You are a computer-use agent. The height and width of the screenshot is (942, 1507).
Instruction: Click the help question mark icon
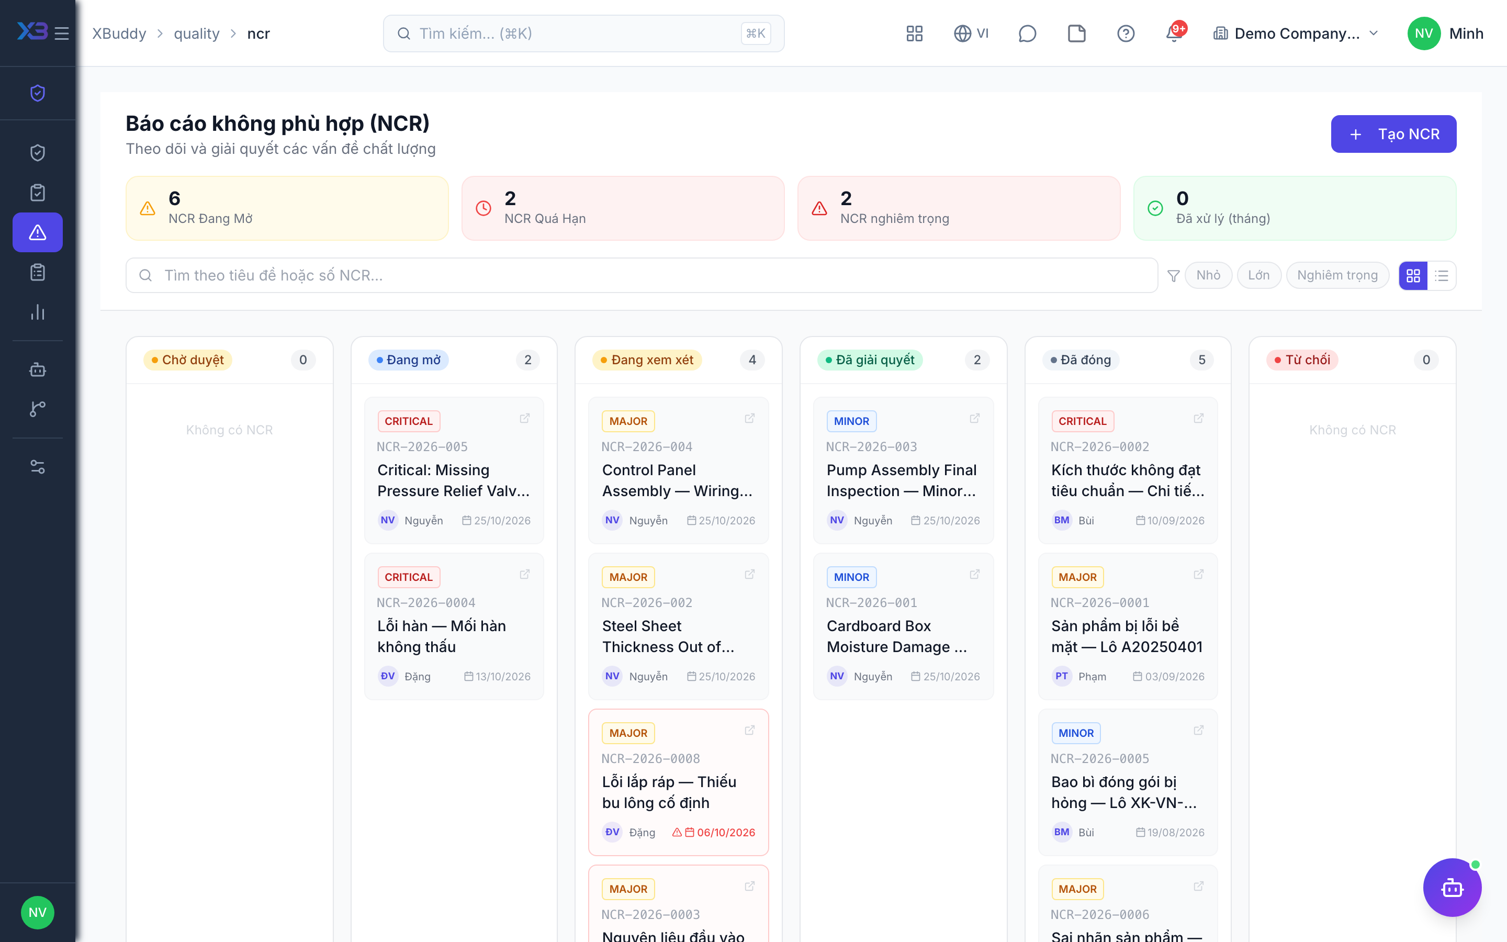[x=1125, y=33]
